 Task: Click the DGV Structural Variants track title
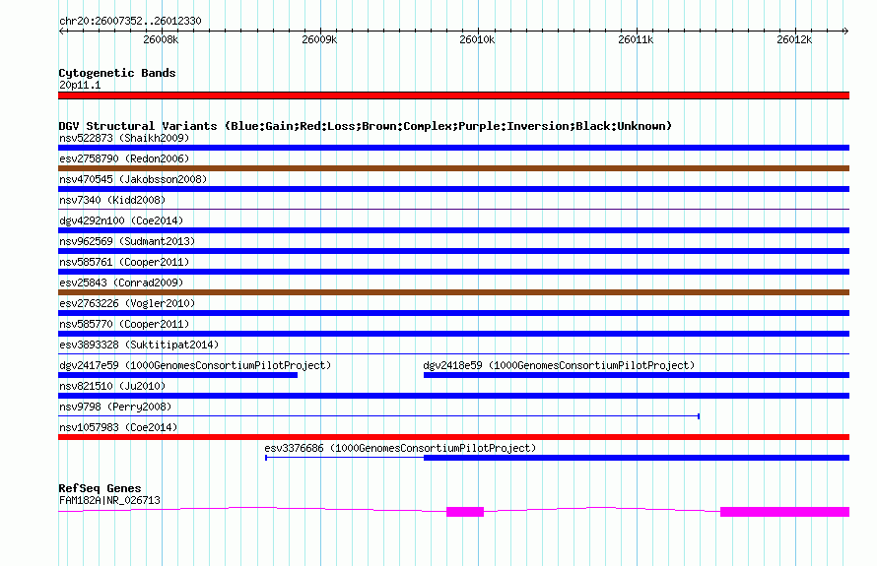[x=366, y=126]
